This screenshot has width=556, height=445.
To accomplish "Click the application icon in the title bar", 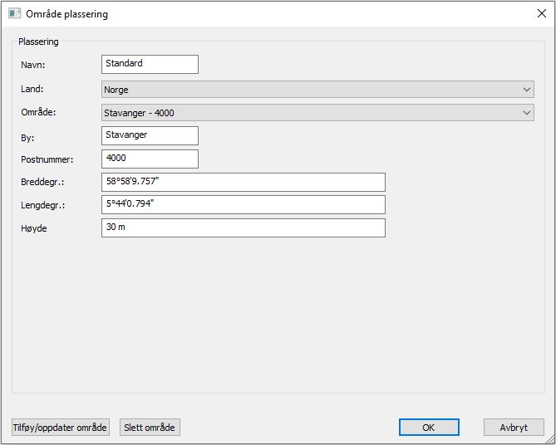I will pos(14,14).
